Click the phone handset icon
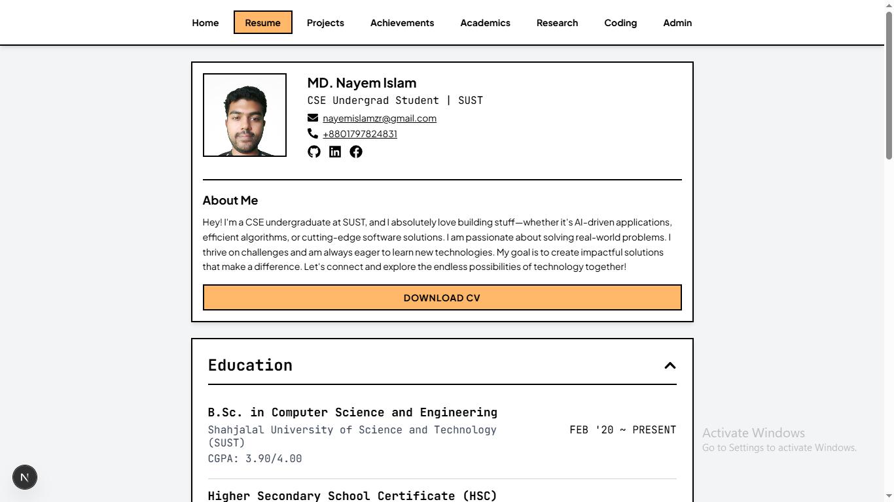The height and width of the screenshot is (502, 894). coord(313,133)
